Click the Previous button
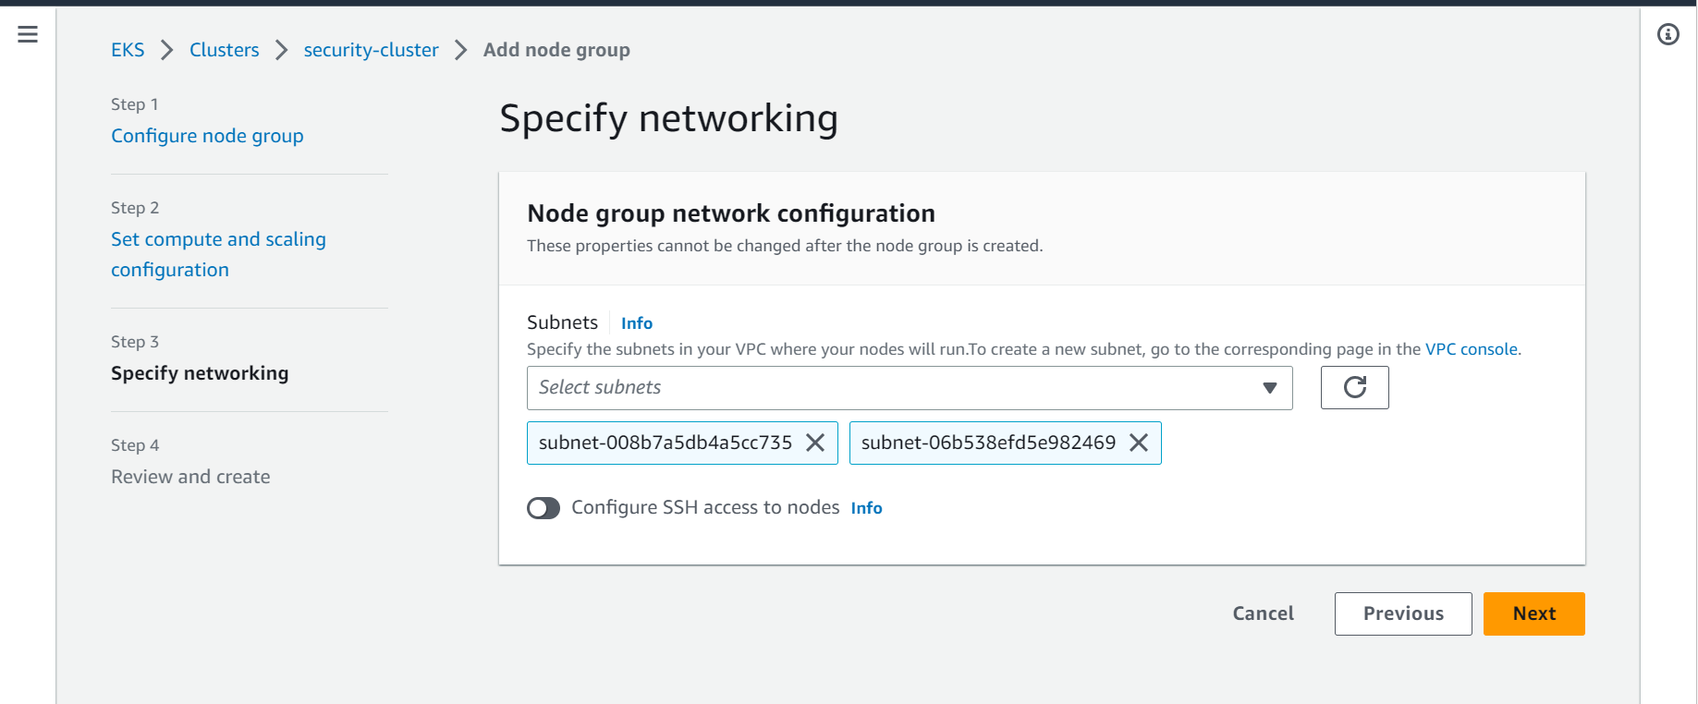 (1403, 613)
